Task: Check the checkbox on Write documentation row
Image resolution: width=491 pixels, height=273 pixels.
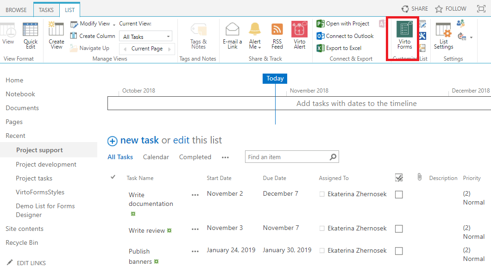Action: click(399, 194)
